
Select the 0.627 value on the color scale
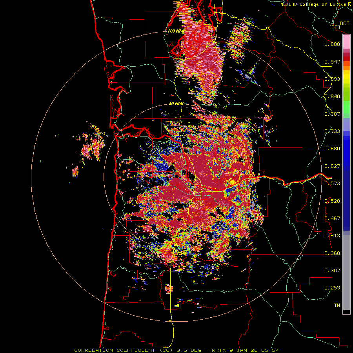pyautogui.click(x=332, y=166)
